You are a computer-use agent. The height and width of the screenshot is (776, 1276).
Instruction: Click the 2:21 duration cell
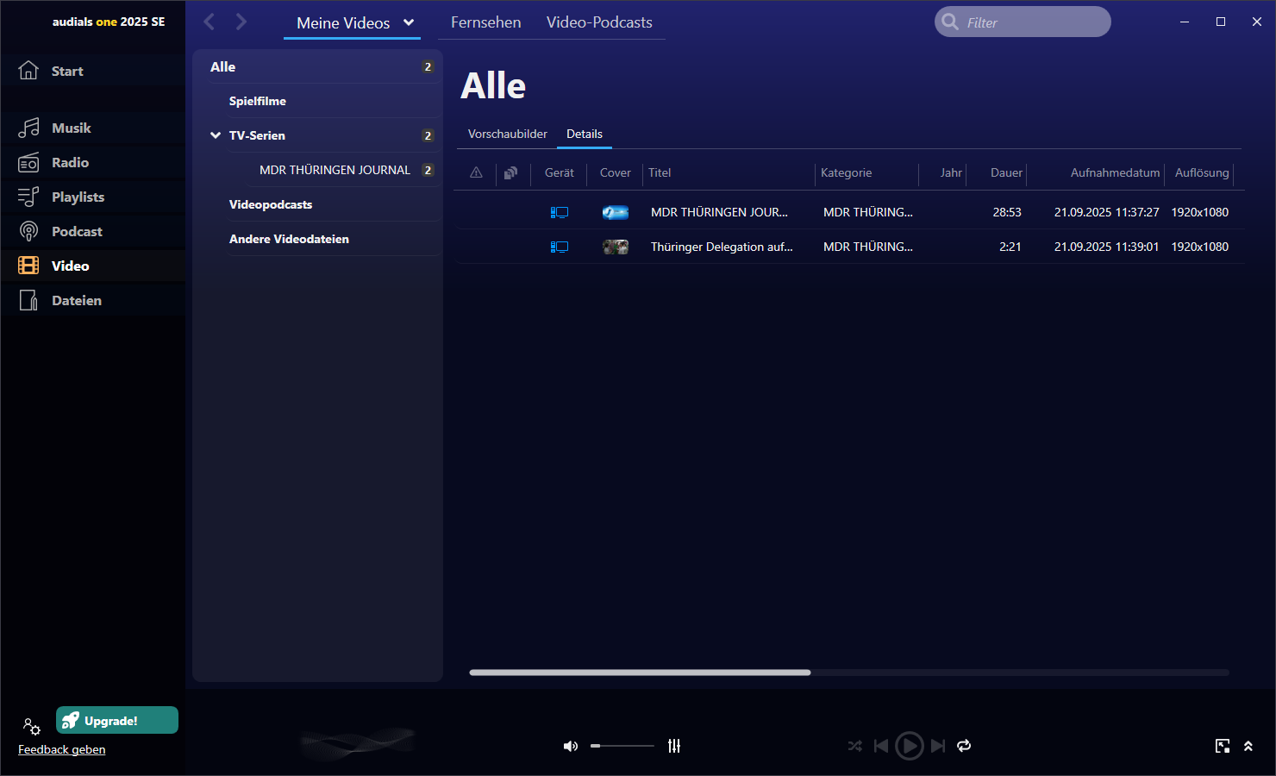tap(1010, 247)
